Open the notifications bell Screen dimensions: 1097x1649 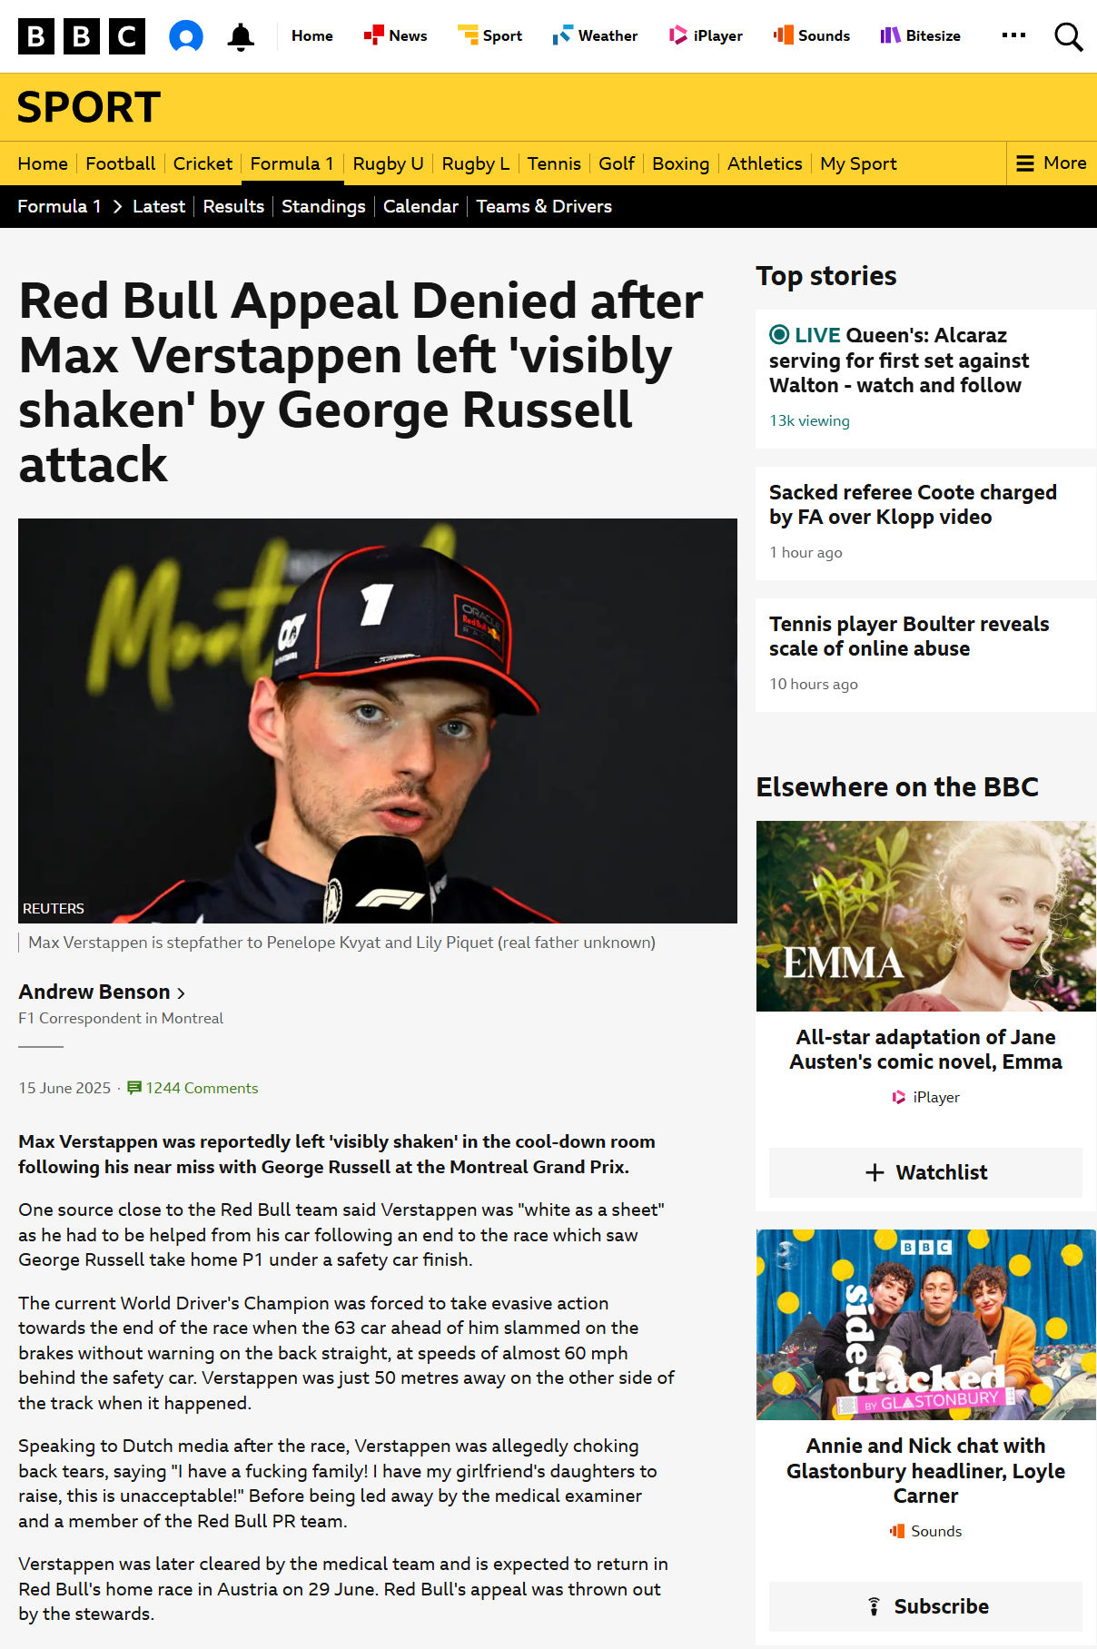click(241, 36)
